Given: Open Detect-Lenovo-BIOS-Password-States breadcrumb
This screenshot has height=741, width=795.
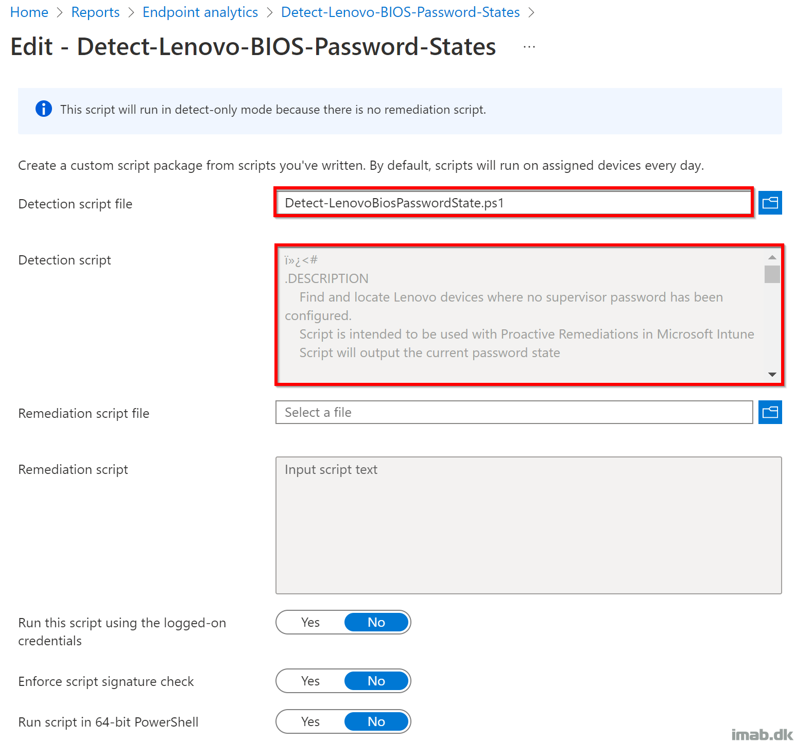Looking at the screenshot, I should [400, 12].
